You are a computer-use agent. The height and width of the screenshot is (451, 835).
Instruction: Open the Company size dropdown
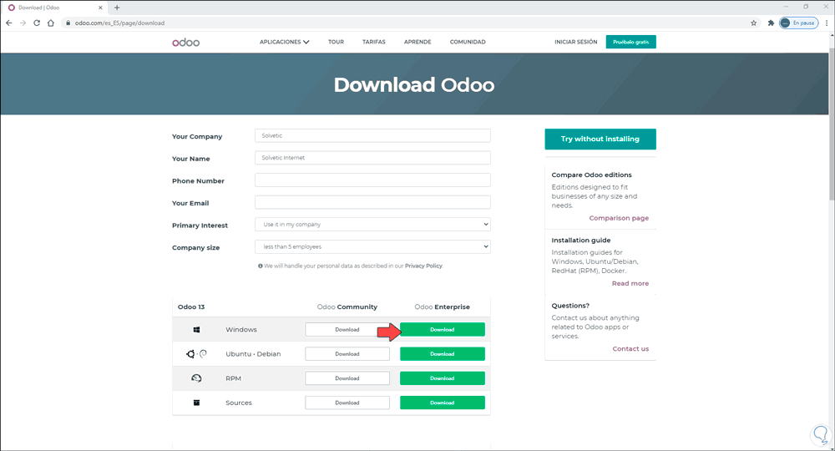pos(372,246)
